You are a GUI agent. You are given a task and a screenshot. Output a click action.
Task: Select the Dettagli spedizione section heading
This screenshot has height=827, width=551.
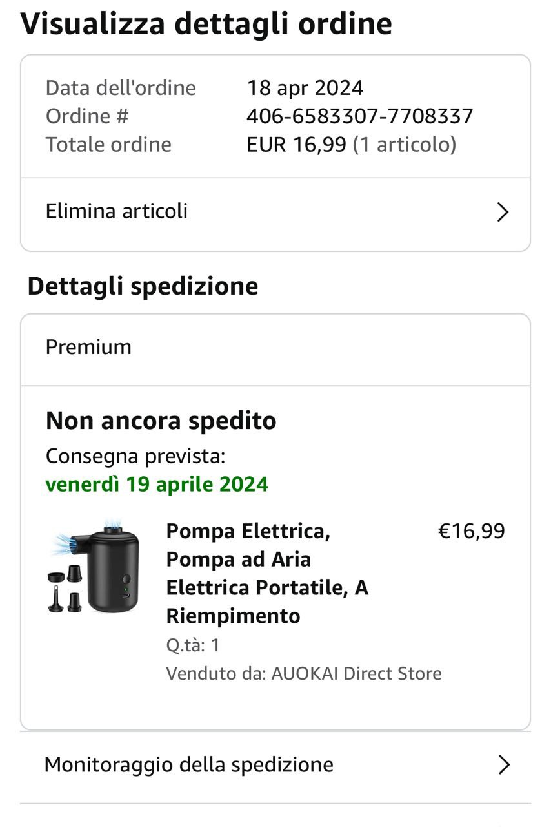[x=143, y=286]
